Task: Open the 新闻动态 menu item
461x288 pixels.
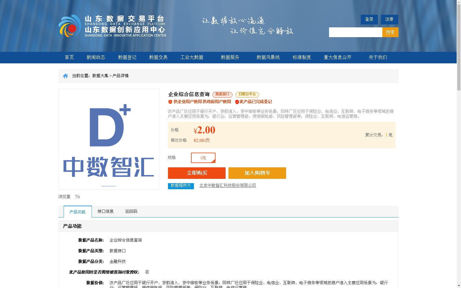Action: pos(96,57)
